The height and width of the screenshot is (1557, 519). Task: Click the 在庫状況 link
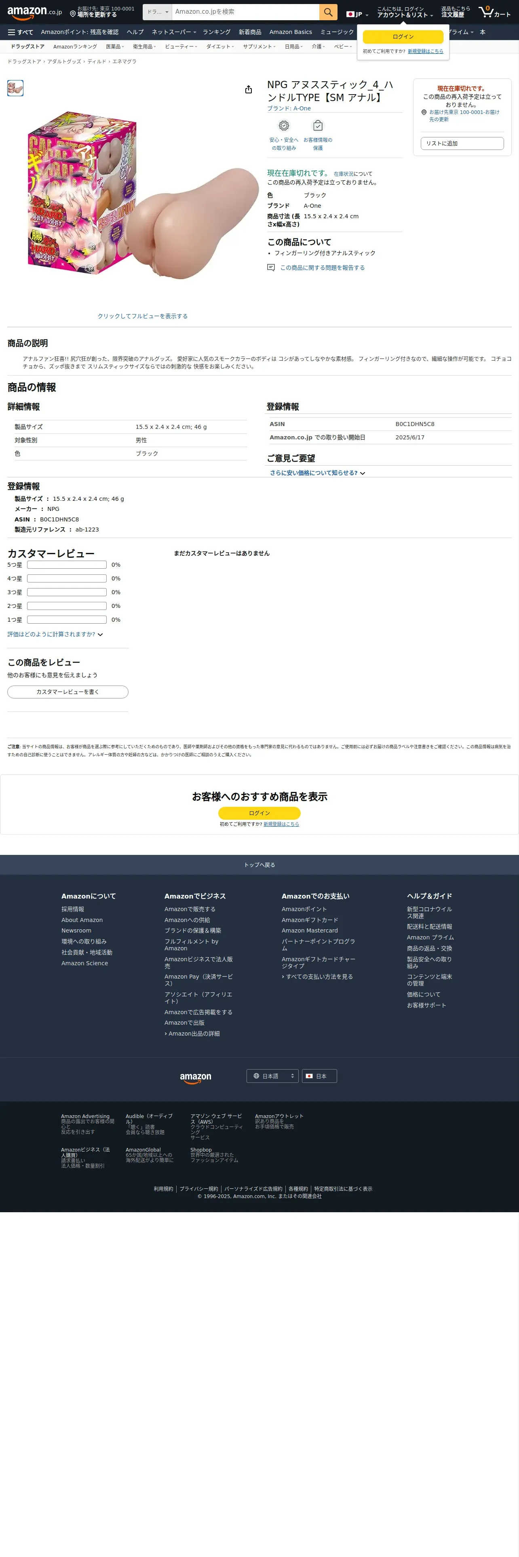pos(344,174)
